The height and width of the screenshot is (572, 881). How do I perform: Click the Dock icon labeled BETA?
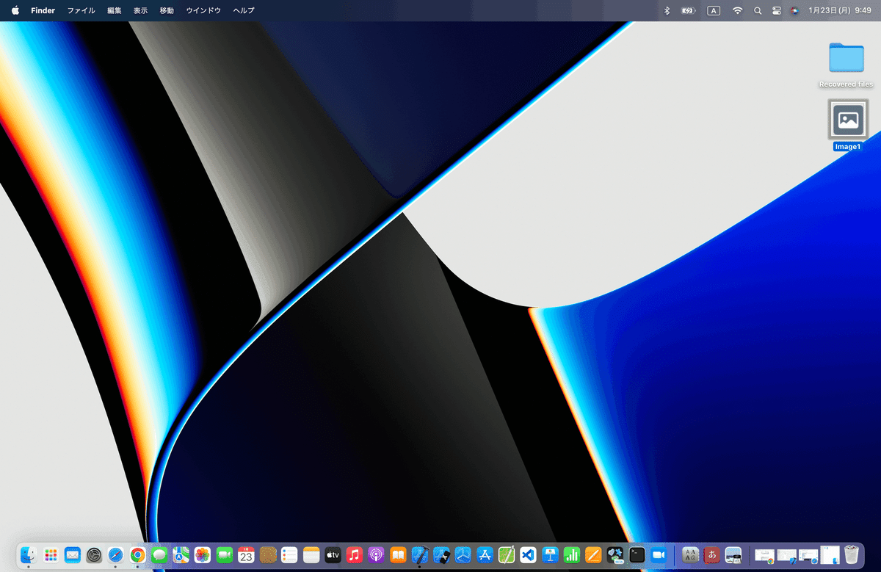[615, 555]
